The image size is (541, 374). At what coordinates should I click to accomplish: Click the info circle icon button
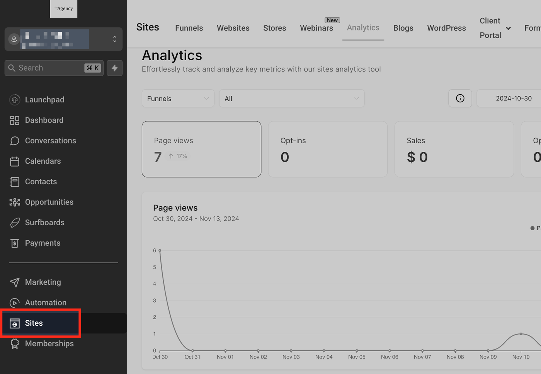460,99
